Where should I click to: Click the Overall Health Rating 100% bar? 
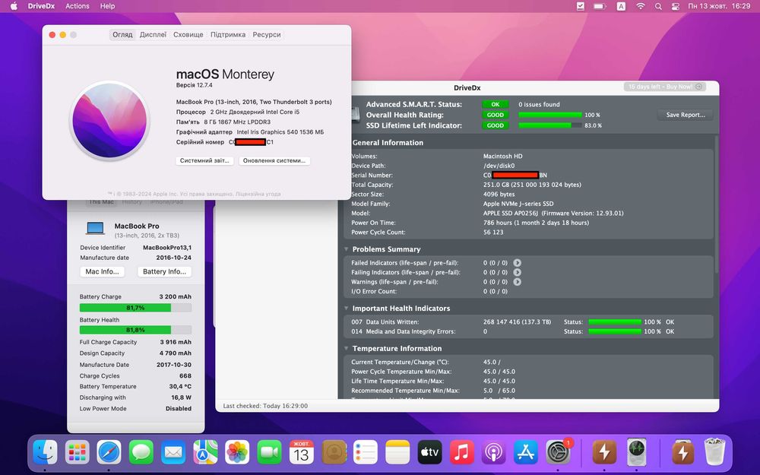point(549,115)
